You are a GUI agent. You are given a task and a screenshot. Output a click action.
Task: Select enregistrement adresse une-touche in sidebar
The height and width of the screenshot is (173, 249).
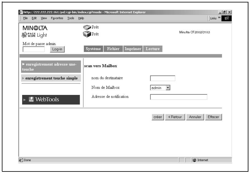pyautogui.click(x=51, y=67)
